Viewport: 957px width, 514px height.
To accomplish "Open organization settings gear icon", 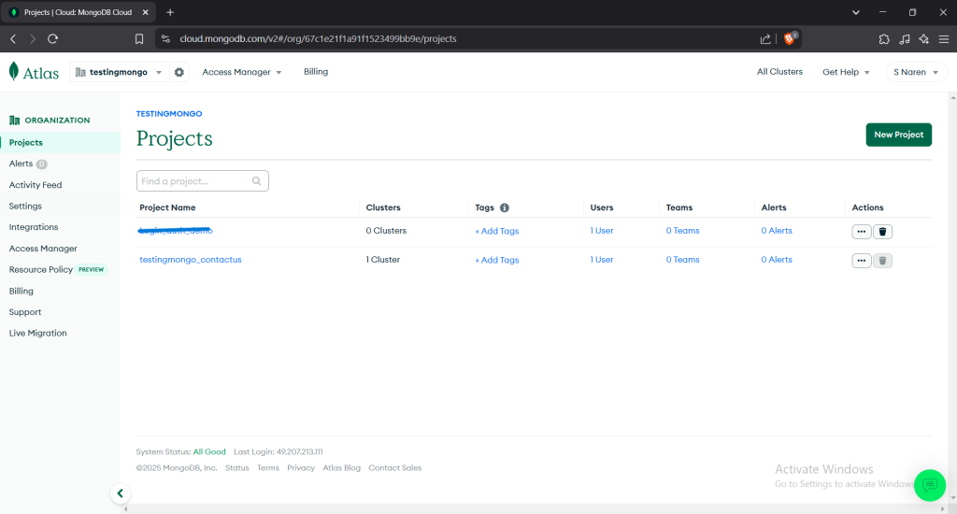I will click(179, 72).
